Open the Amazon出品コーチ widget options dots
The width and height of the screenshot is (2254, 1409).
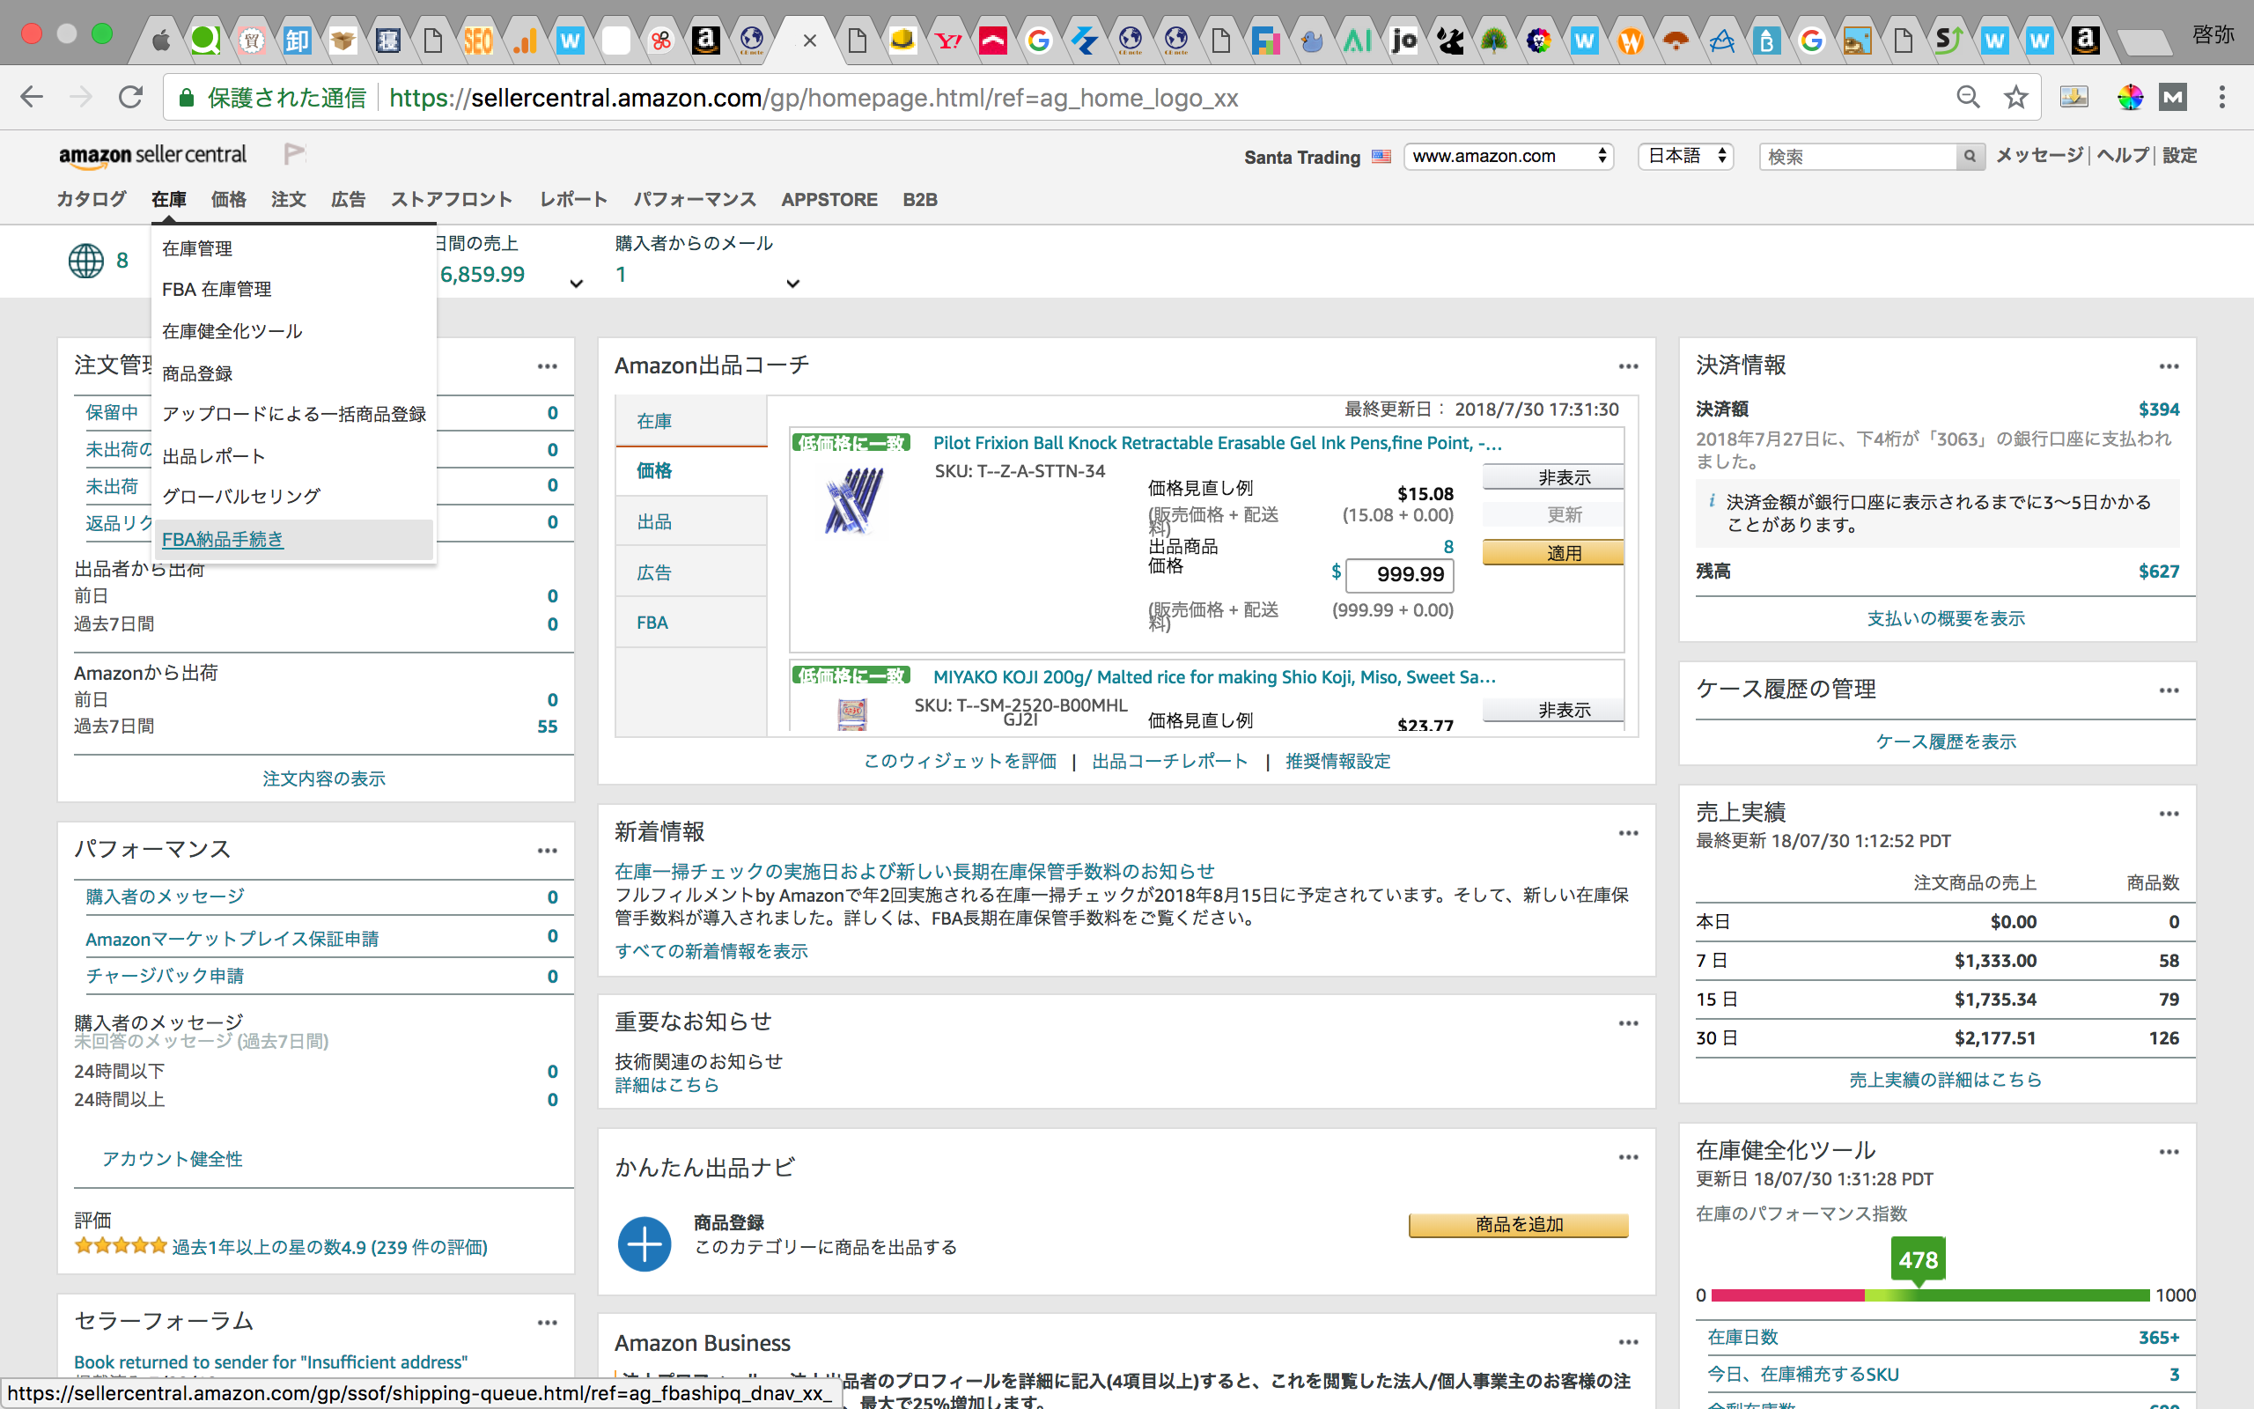(x=1628, y=366)
